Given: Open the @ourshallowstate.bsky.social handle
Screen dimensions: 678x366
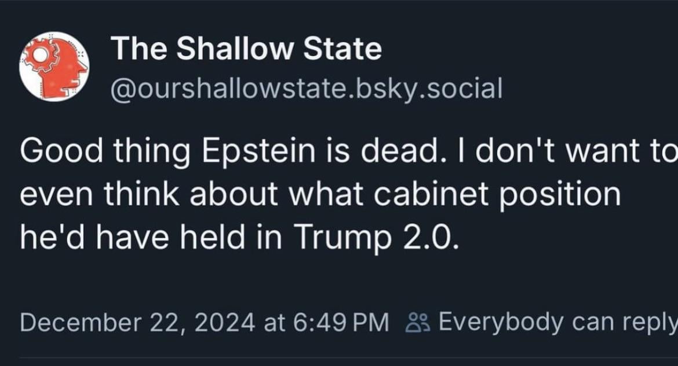Looking at the screenshot, I should click(x=307, y=88).
